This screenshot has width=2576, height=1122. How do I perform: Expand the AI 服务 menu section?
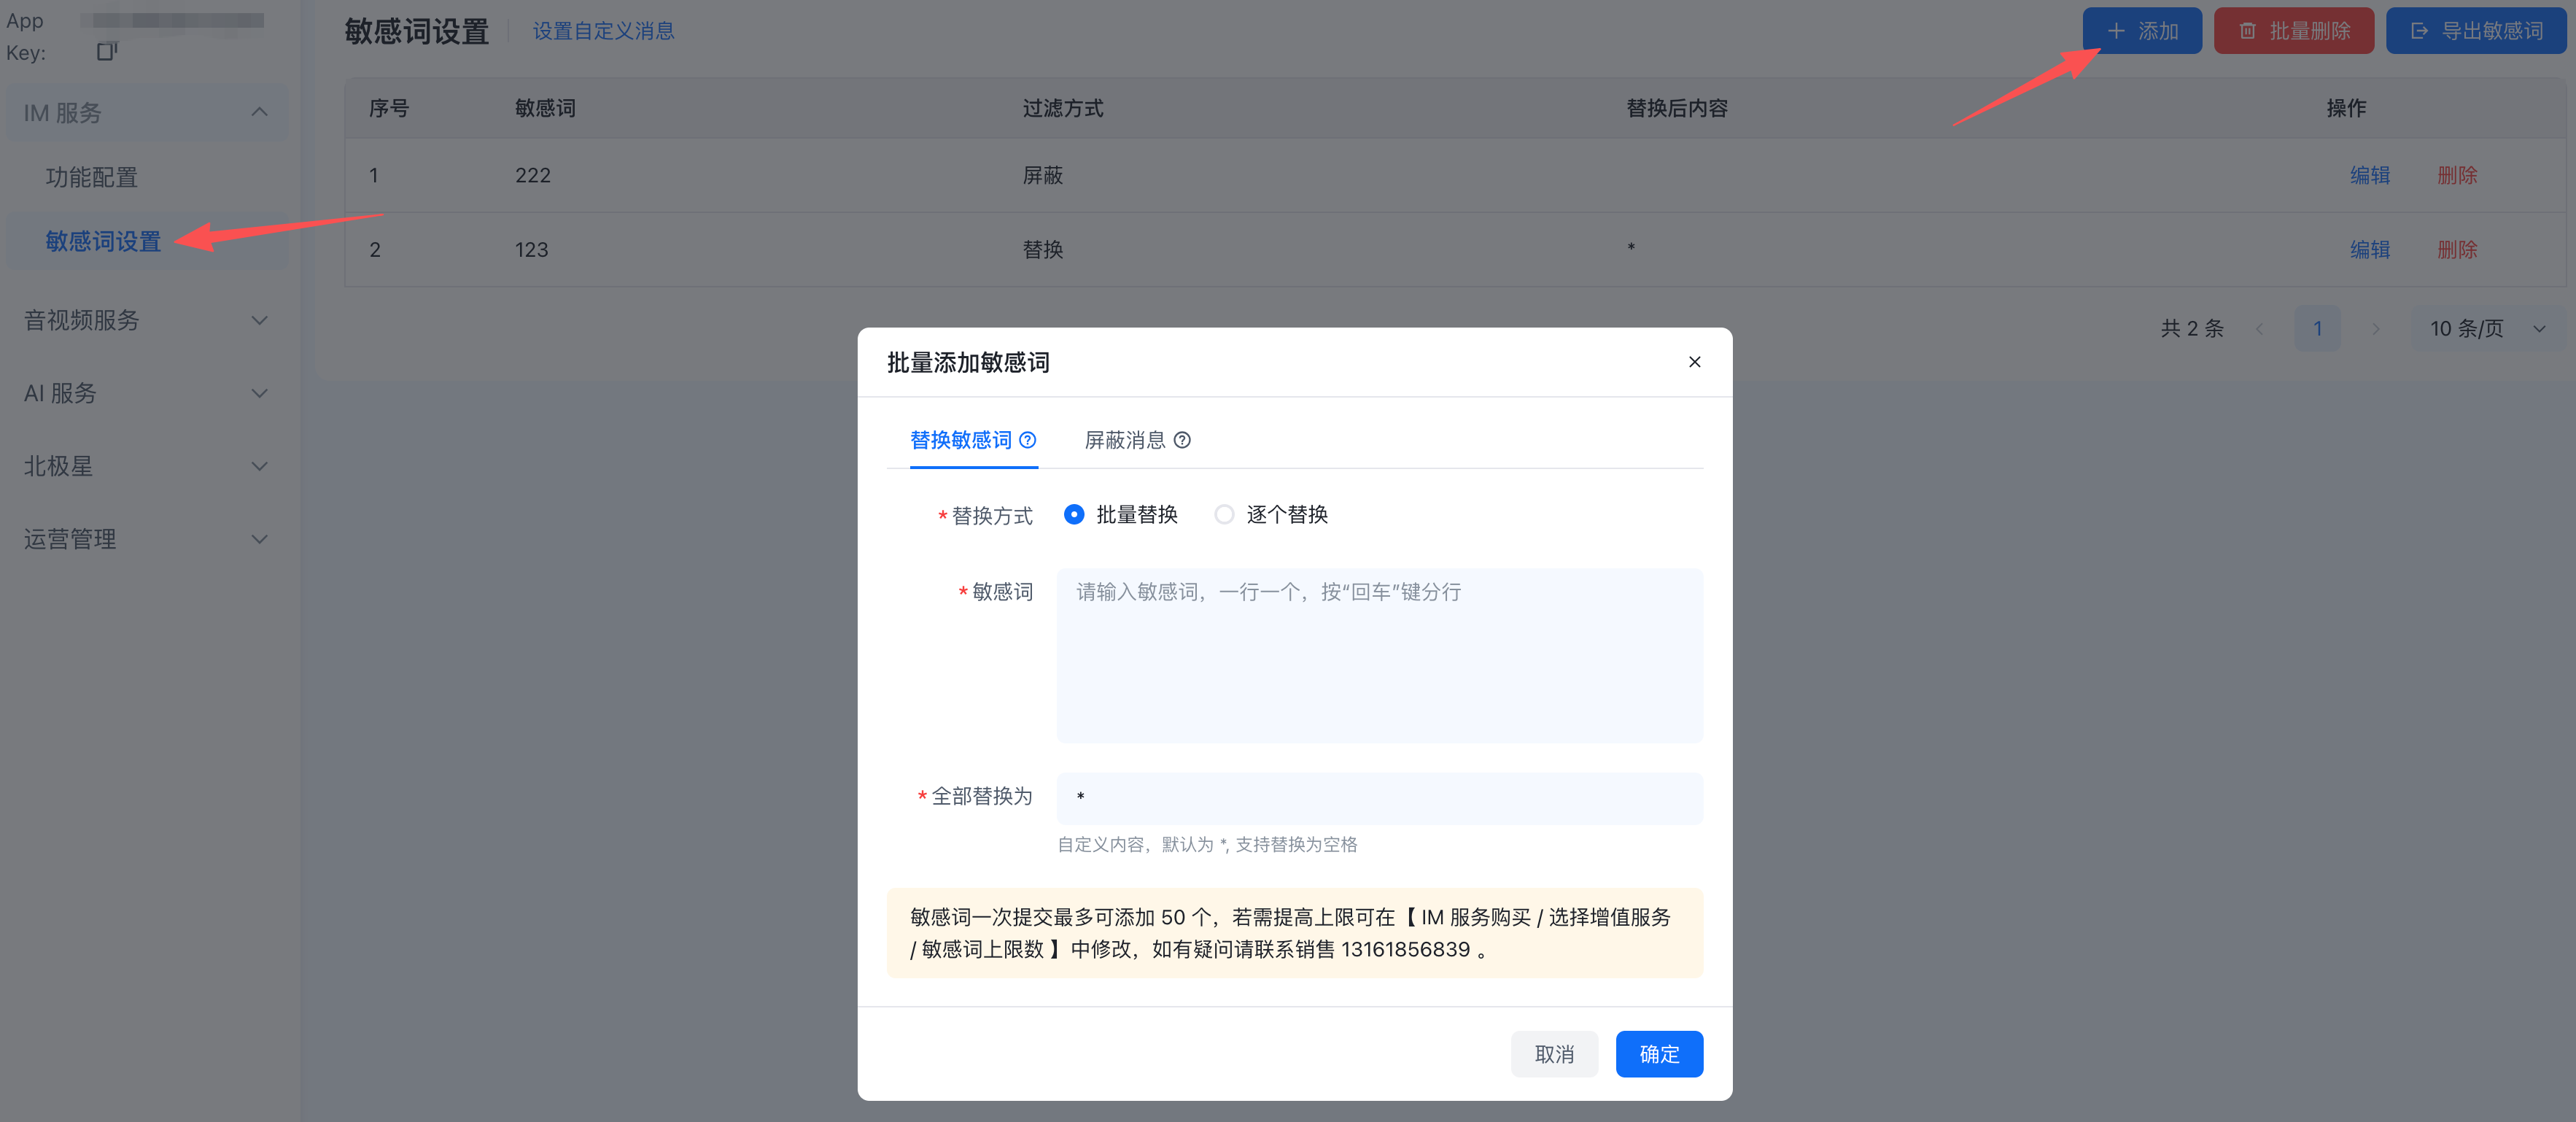tap(147, 393)
